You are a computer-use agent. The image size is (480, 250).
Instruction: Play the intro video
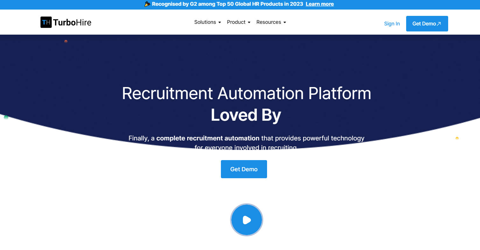point(246,220)
